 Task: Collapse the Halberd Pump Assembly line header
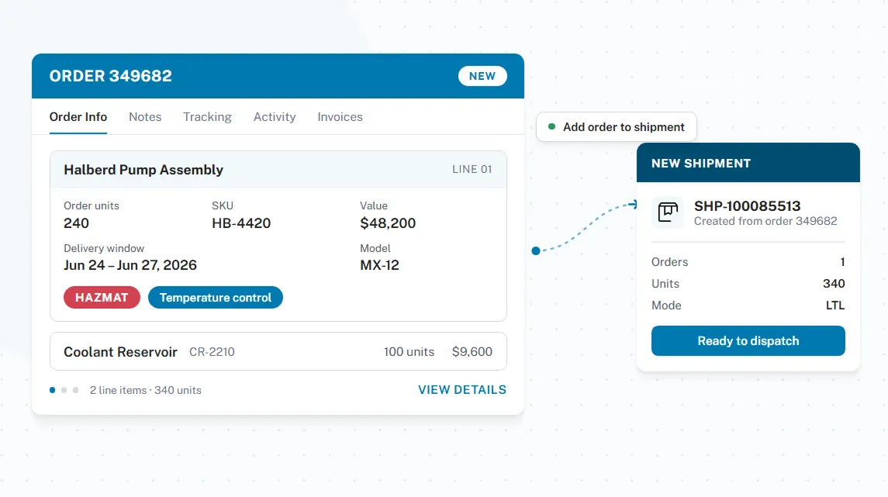pos(278,169)
